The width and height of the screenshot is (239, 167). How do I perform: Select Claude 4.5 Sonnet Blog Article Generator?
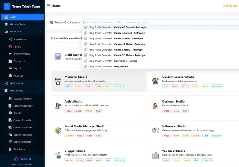coord(161,27)
